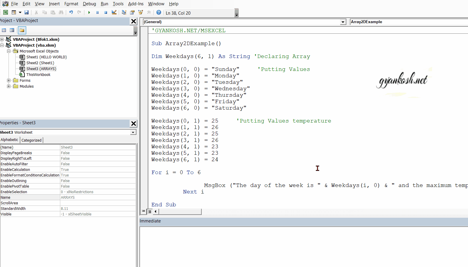Click the (Name) property value Sheet3
Image resolution: width=468 pixels, height=267 pixels.
[x=98, y=147]
